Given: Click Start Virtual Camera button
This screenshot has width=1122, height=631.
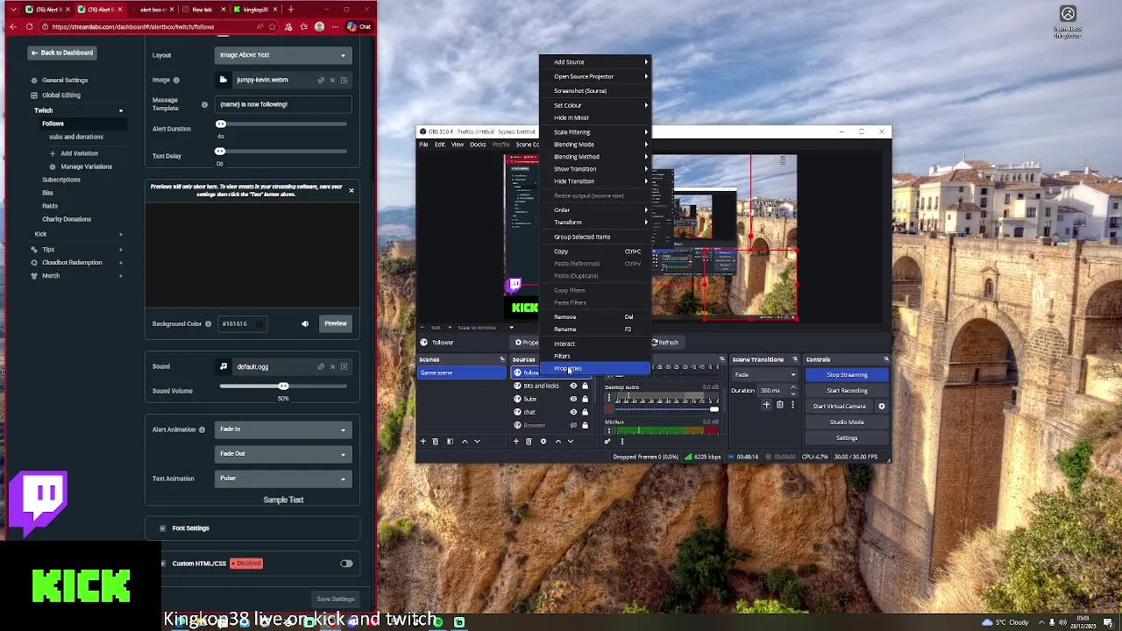Looking at the screenshot, I should click(x=839, y=406).
